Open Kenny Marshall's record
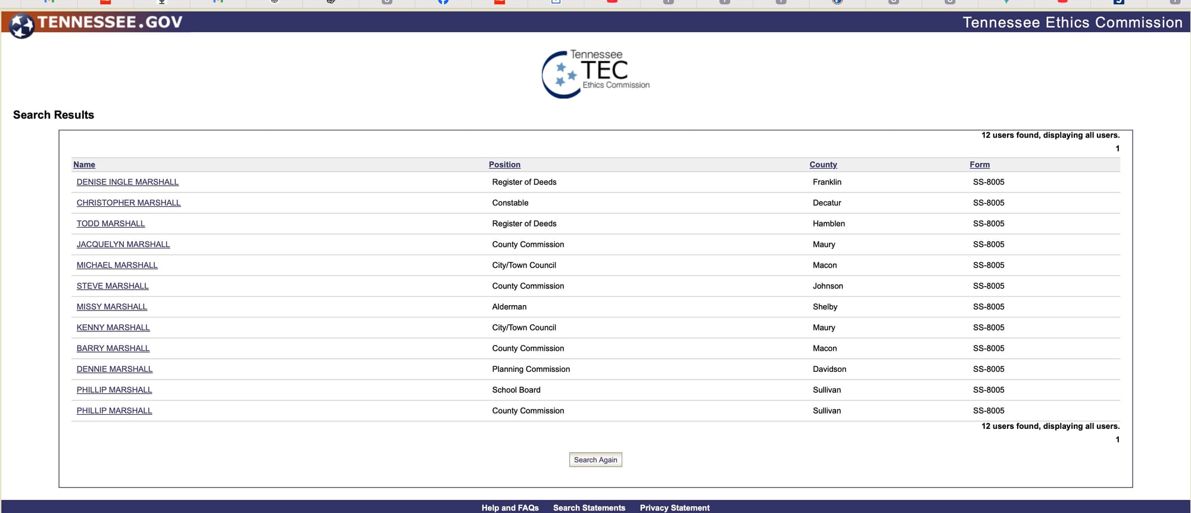The width and height of the screenshot is (1191, 513). pos(113,328)
